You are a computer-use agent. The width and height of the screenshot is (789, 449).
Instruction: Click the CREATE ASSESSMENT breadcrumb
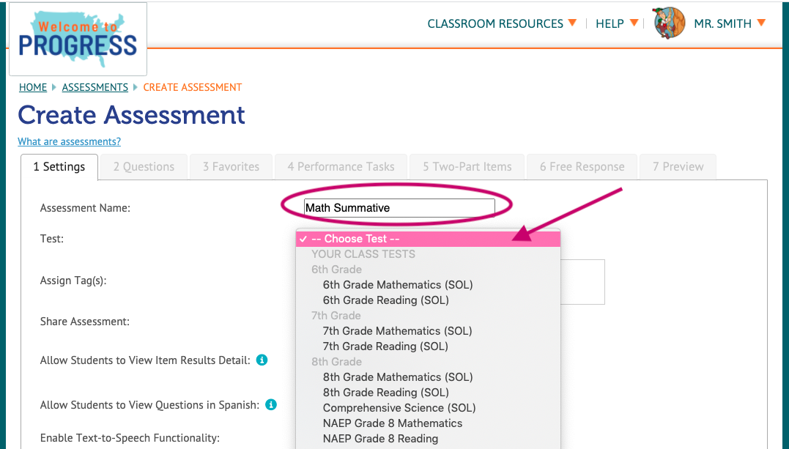tap(192, 88)
